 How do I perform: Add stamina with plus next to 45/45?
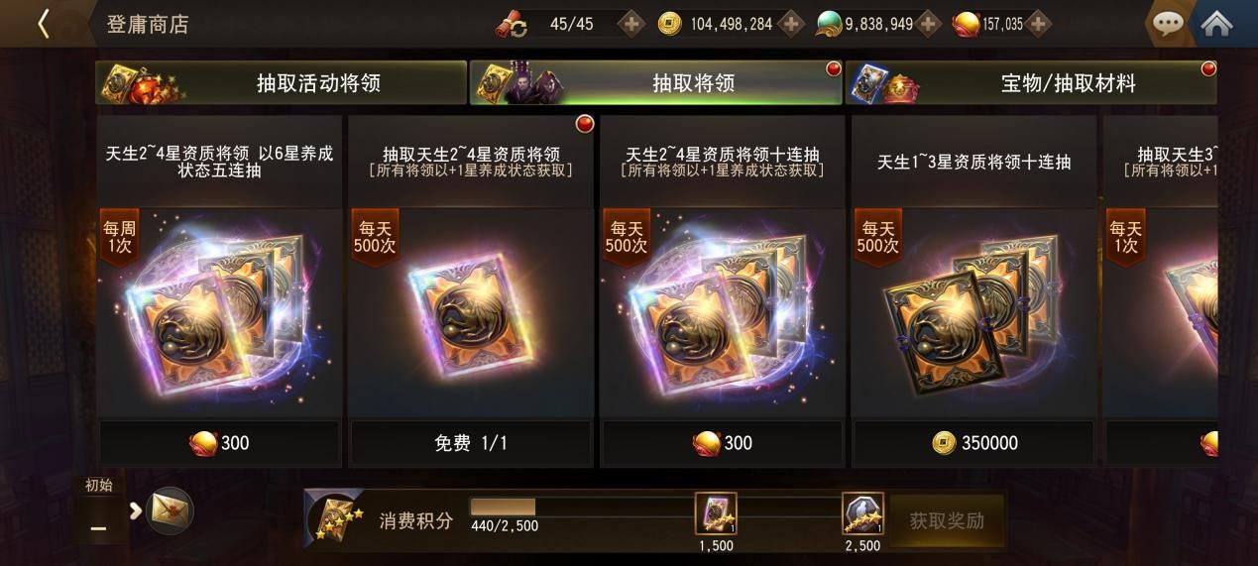631,24
